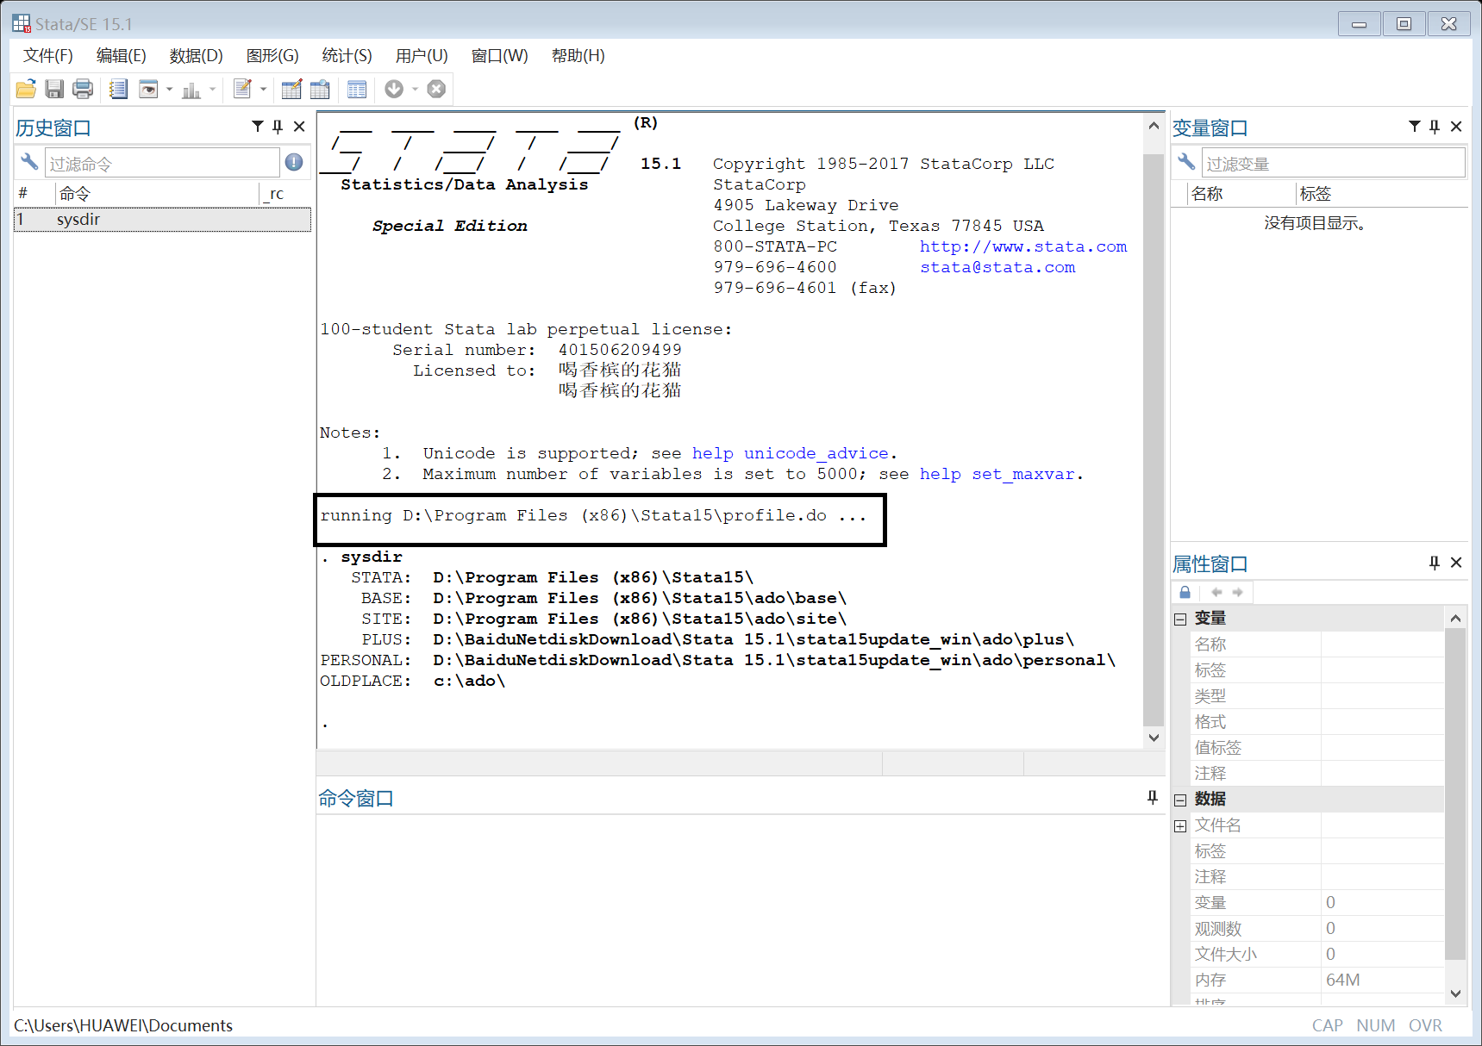
Task: Open the 数据(D) menu
Action: pos(197,56)
